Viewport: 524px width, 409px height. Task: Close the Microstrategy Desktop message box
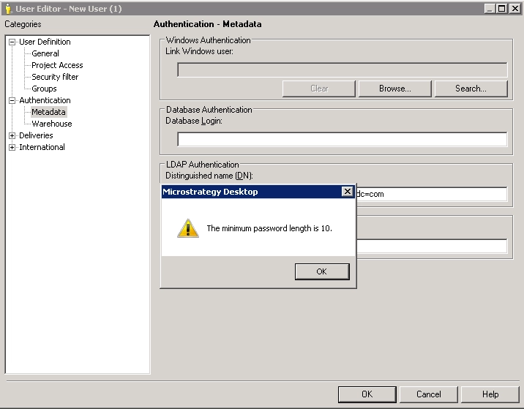tap(348, 192)
